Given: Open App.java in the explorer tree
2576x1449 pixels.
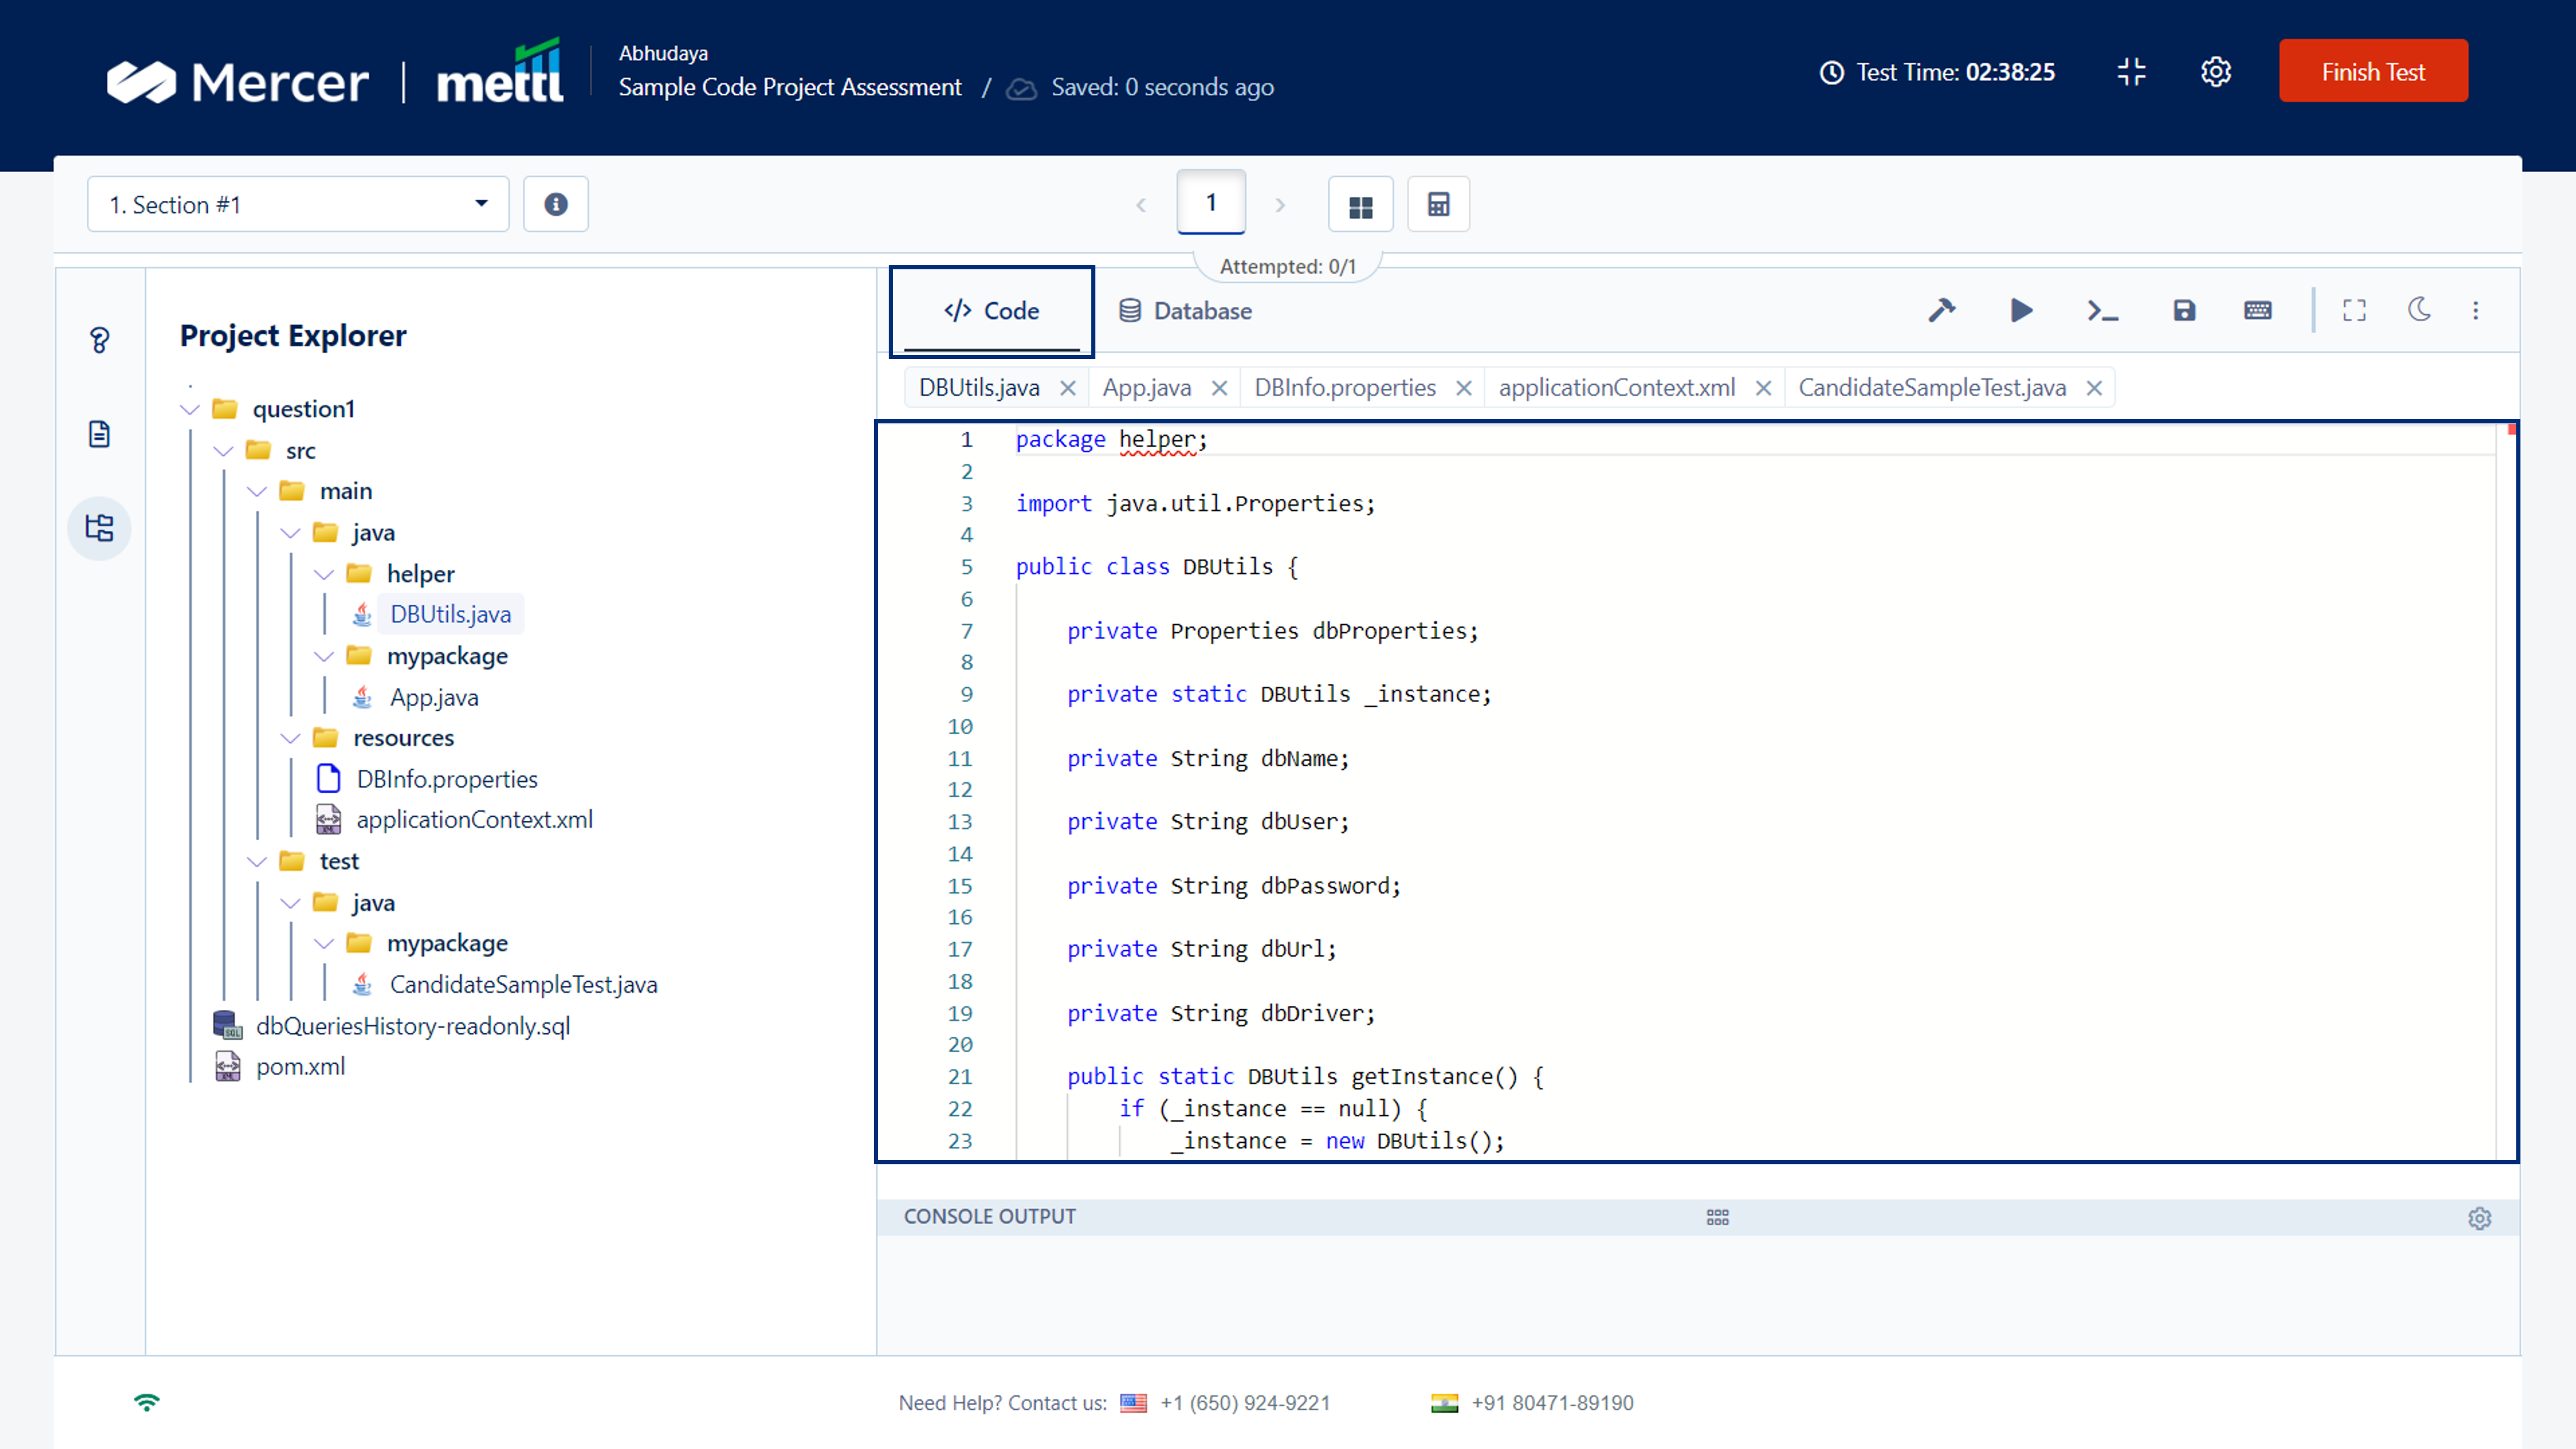Looking at the screenshot, I should coord(433,697).
